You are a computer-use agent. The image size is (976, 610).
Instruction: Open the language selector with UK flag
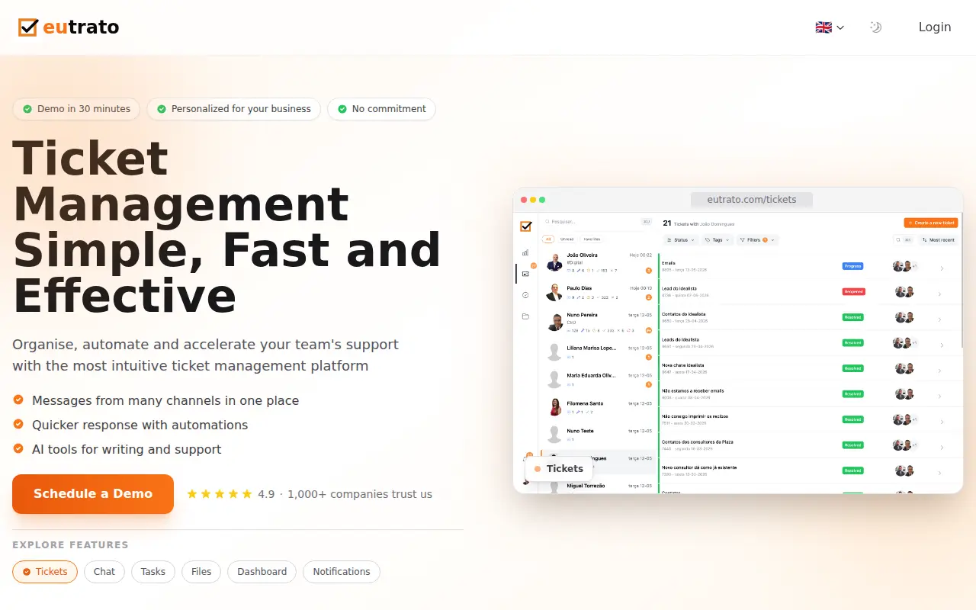(830, 27)
